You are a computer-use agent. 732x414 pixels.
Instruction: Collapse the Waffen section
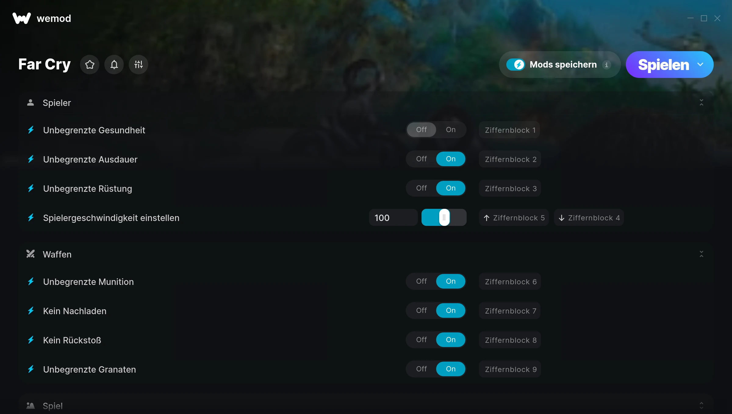coord(701,254)
